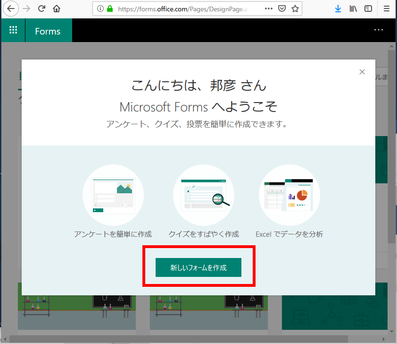This screenshot has width=397, height=344.
Task: Close the welcome dialog with the X
Action: coord(362,72)
